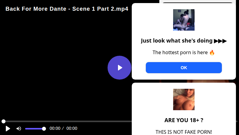Click the thumbnail in the top popup

(184, 20)
